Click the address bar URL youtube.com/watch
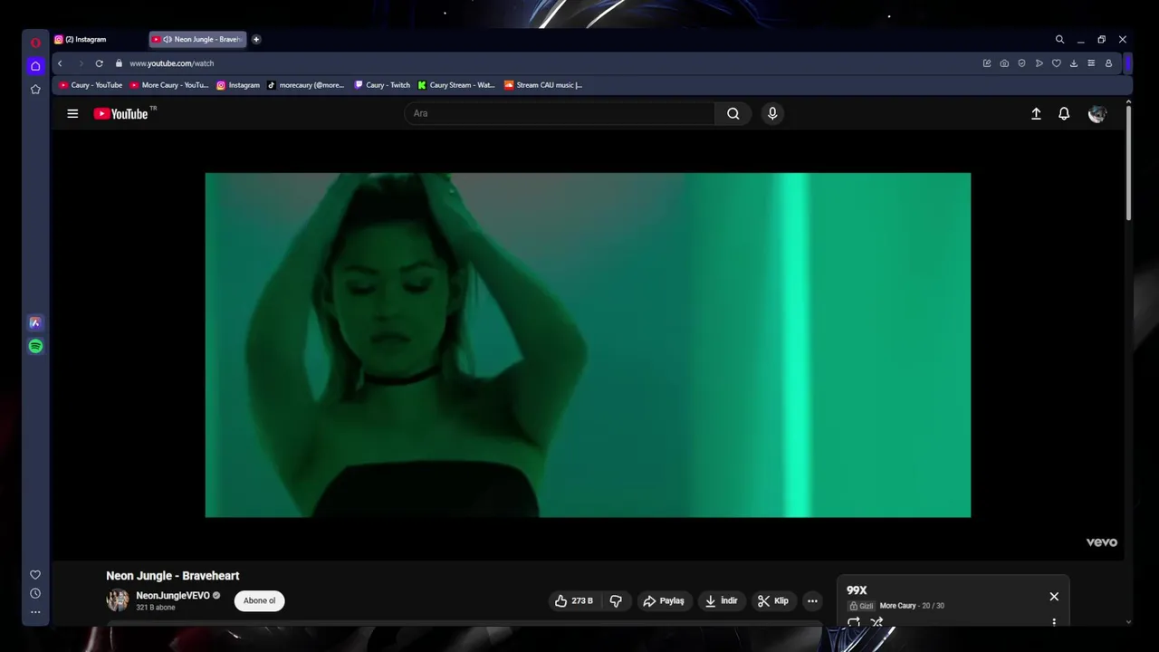The width and height of the screenshot is (1159, 652). click(x=171, y=63)
